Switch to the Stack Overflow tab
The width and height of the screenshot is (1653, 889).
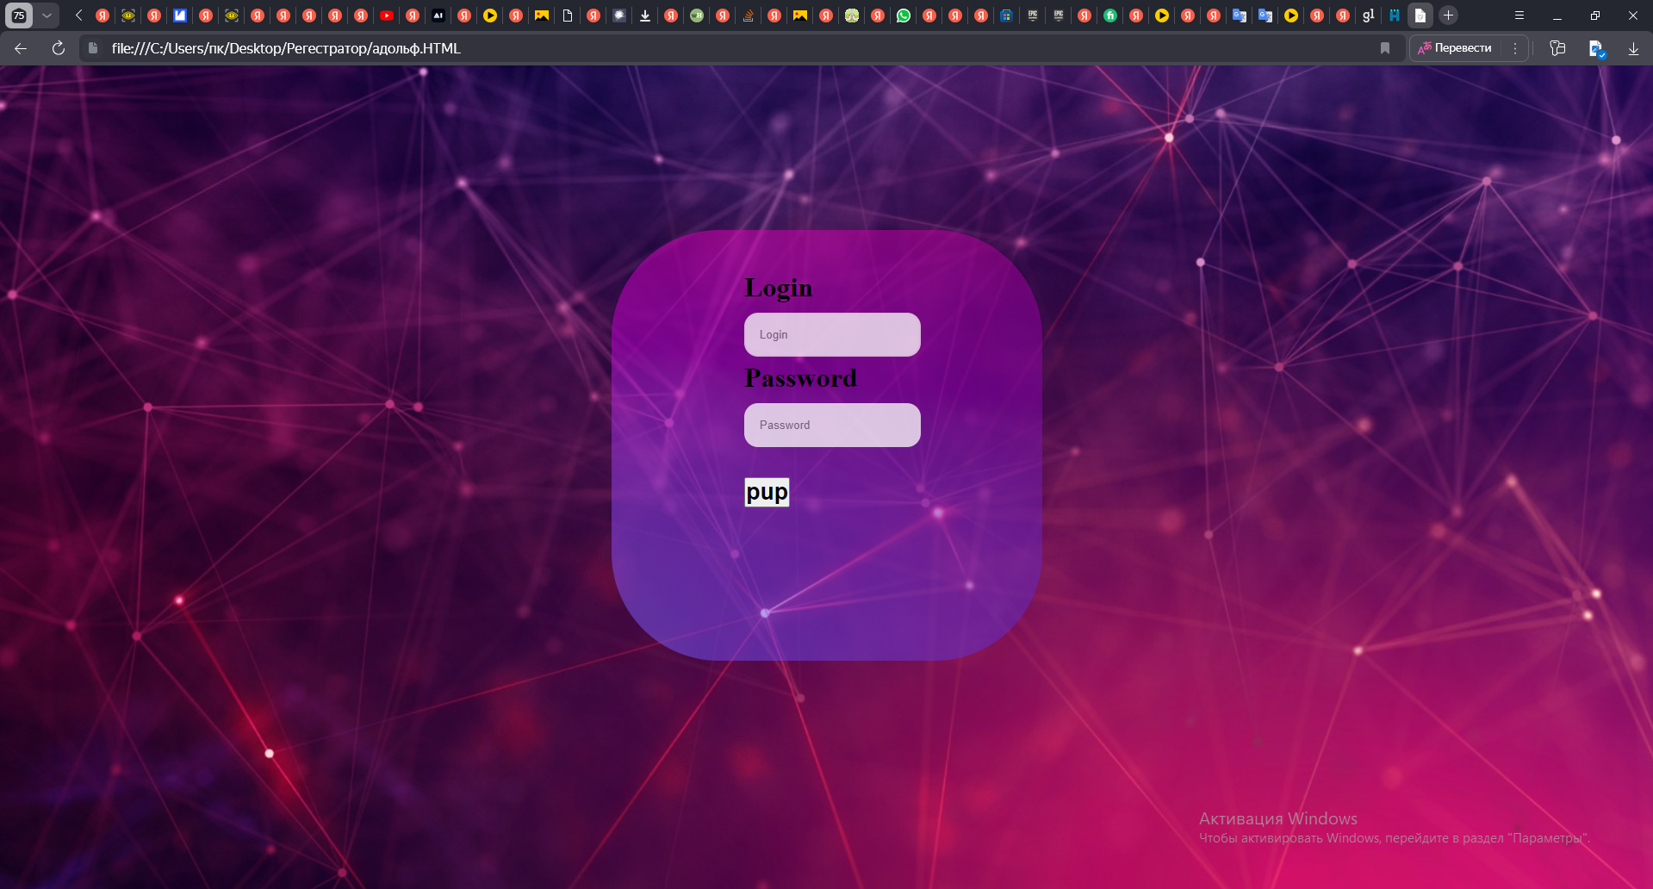749,16
